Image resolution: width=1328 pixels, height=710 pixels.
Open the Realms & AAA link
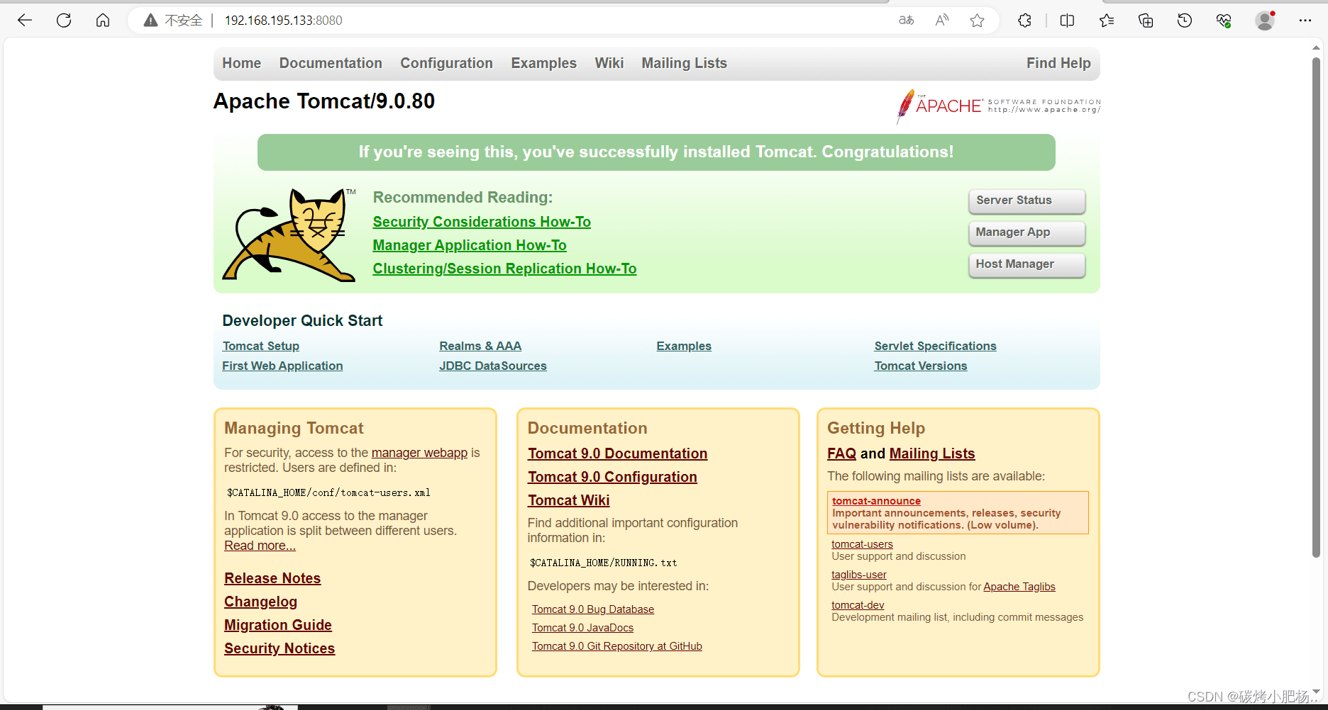(x=480, y=346)
